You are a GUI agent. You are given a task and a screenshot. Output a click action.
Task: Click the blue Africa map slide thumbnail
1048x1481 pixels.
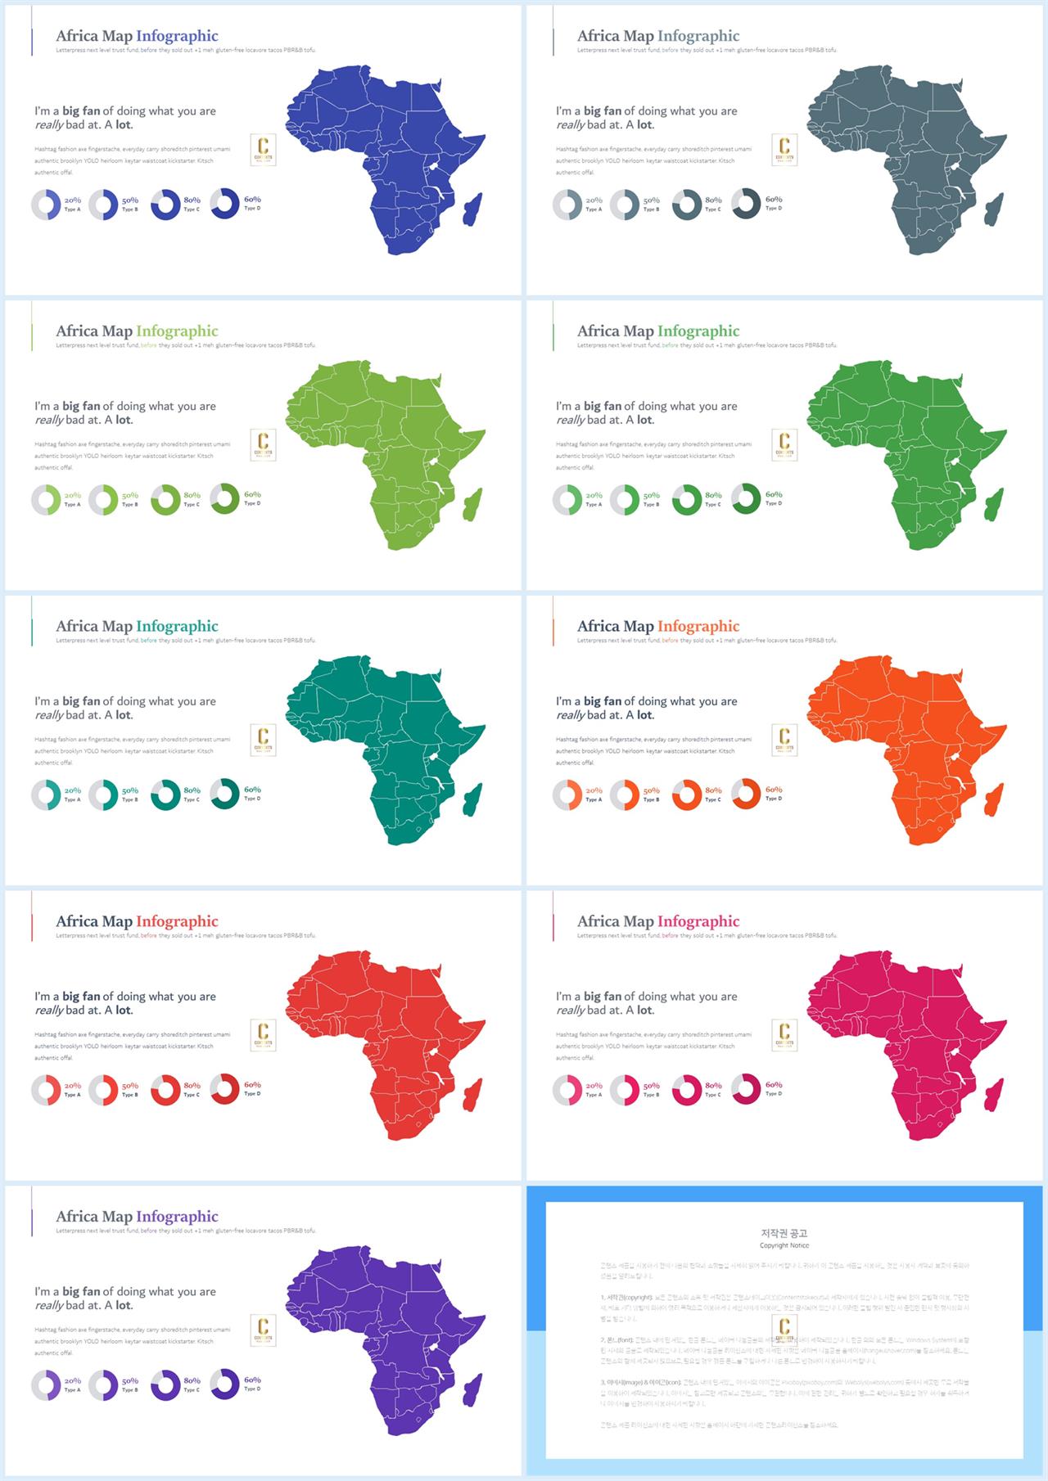263,151
